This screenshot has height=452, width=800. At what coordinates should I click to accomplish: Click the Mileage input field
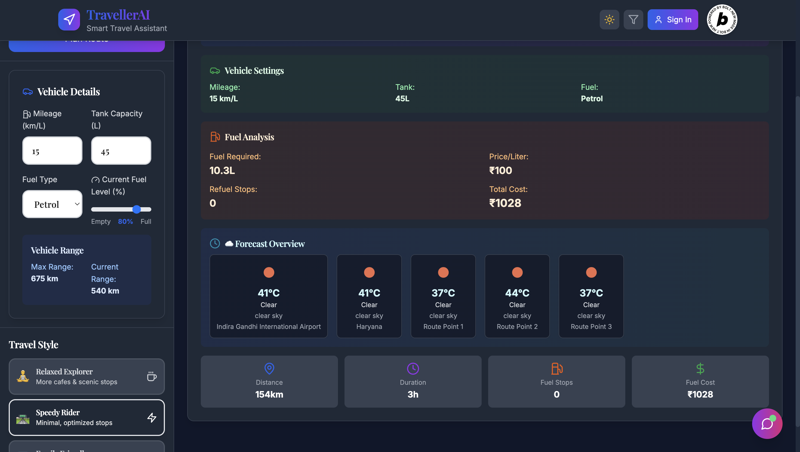pos(52,151)
